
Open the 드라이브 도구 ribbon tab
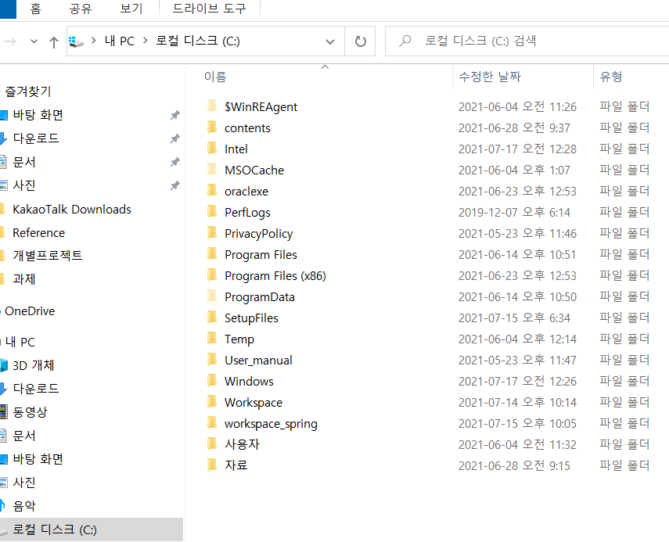coord(209,9)
